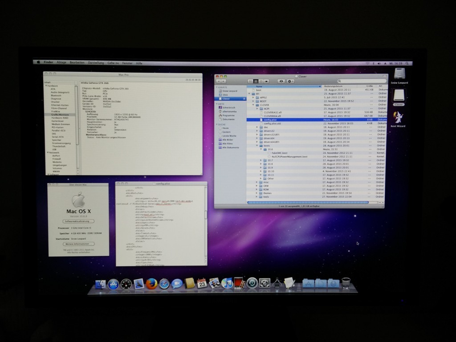Image resolution: width=456 pixels, height=342 pixels.
Task: Click the Finder search field
Action: click(x=362, y=81)
